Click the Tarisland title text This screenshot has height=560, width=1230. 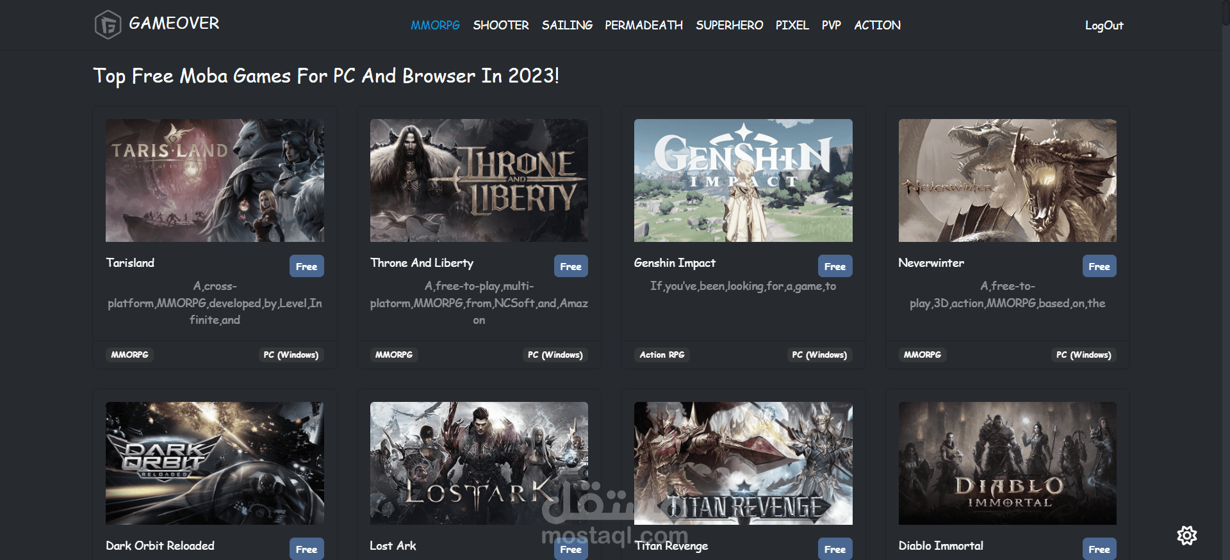coord(130,263)
